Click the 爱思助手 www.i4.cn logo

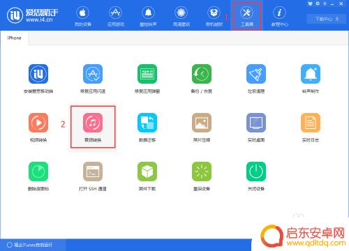point(33,15)
